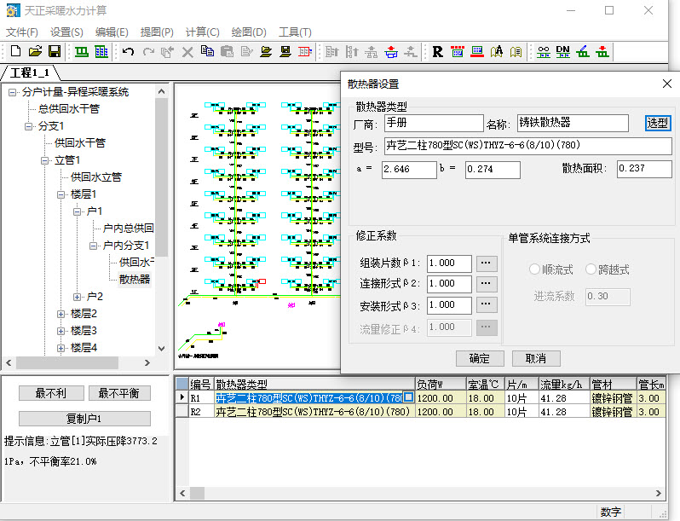This screenshot has width=680, height=521.
Task: Click the red calendar-style calculation icon
Action: tap(458, 52)
